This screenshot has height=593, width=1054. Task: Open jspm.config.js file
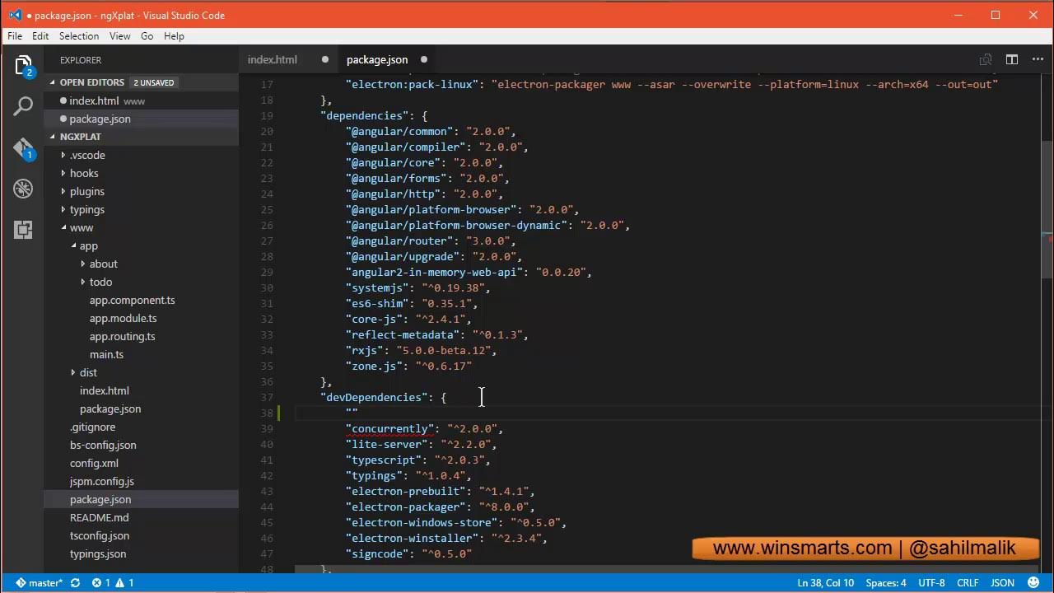[x=101, y=481]
